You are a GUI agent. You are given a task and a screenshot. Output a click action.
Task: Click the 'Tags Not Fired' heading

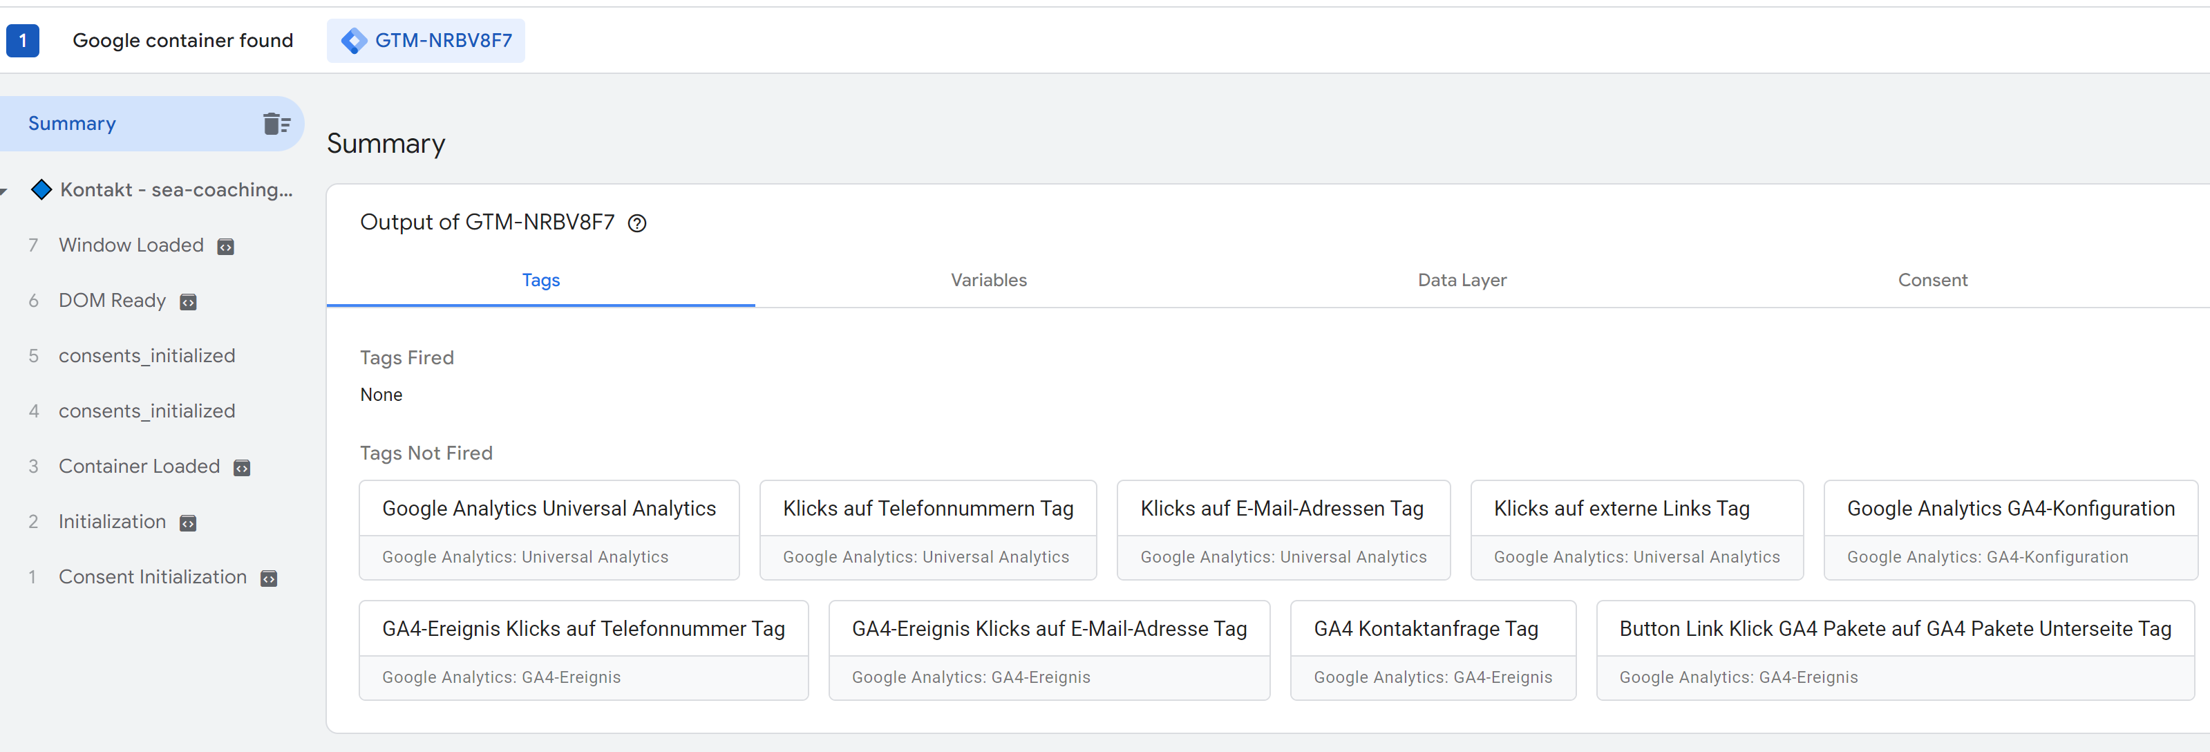426,453
